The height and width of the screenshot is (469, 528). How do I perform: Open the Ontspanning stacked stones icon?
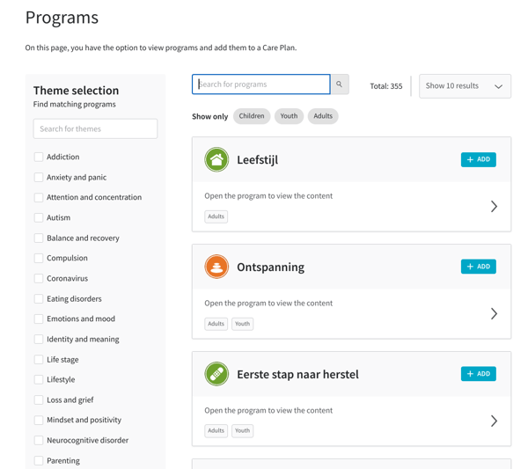point(216,267)
